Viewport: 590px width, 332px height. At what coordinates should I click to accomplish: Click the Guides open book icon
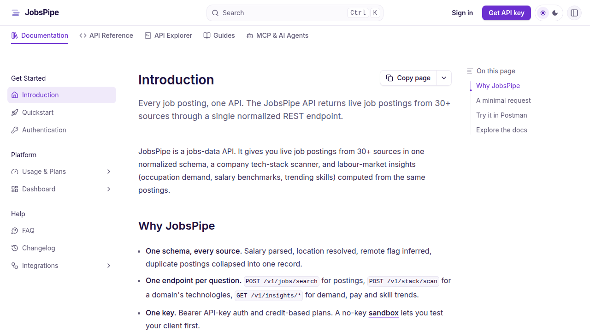coord(207,36)
